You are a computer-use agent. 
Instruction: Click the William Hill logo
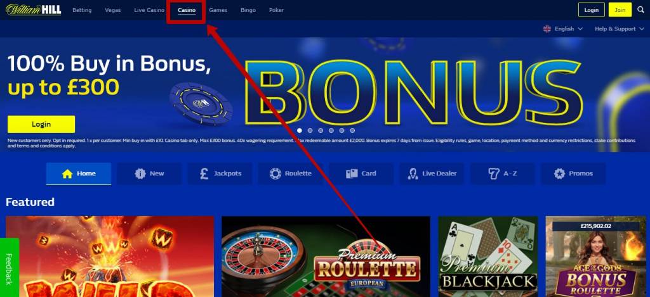pyautogui.click(x=34, y=10)
